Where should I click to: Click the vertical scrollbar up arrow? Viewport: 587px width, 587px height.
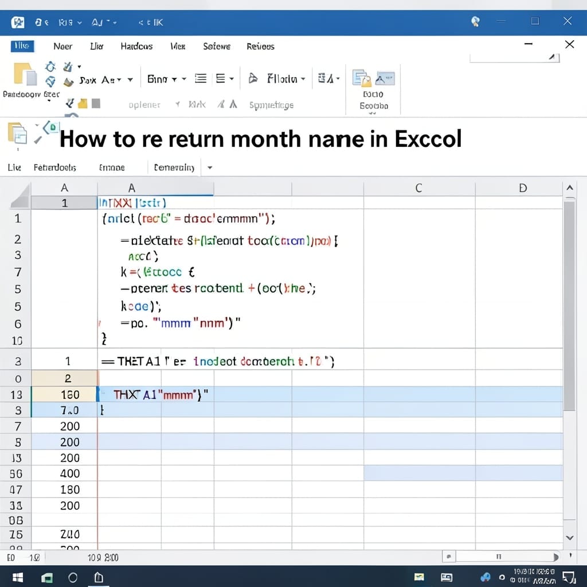coord(569,188)
